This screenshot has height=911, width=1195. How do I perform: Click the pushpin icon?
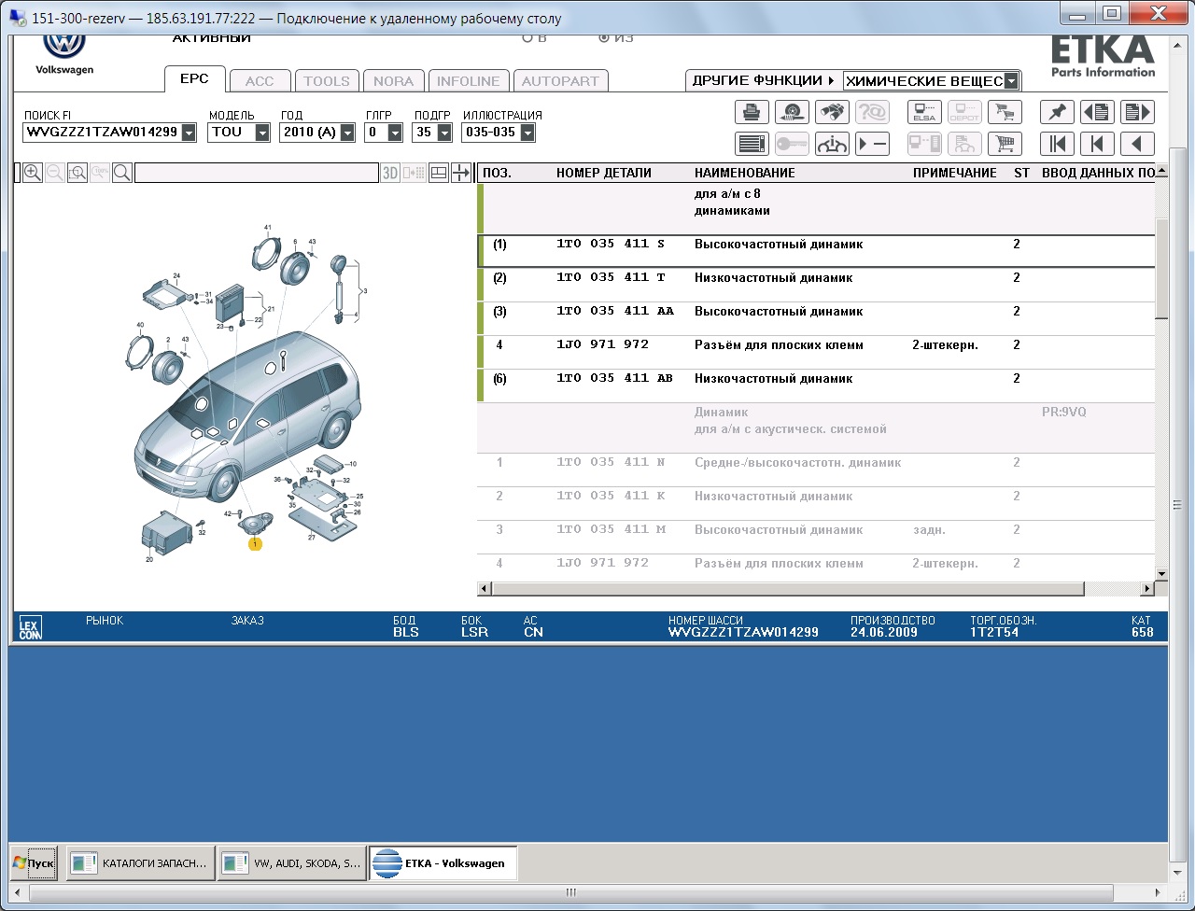(1057, 112)
